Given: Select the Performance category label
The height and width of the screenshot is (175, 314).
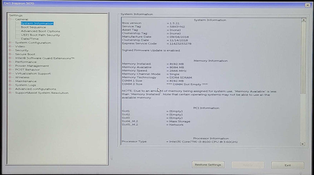Looking at the screenshot, I should click(26, 62).
